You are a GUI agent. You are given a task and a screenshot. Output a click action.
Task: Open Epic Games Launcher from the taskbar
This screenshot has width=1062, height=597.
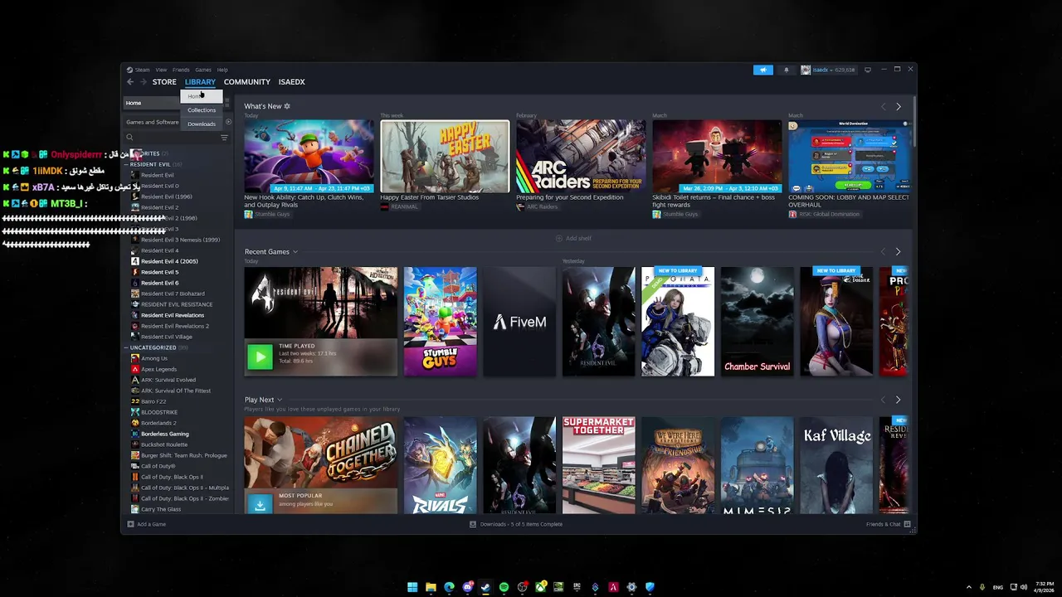click(577, 587)
